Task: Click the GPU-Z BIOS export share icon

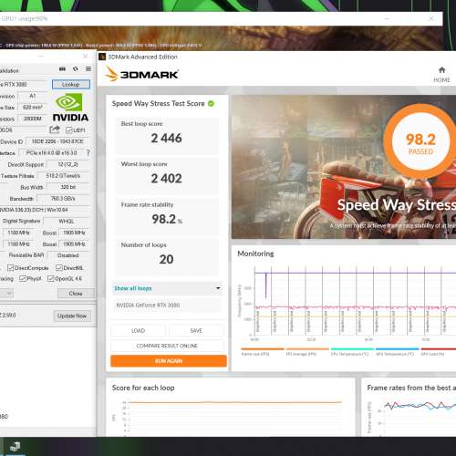Action: point(55,130)
